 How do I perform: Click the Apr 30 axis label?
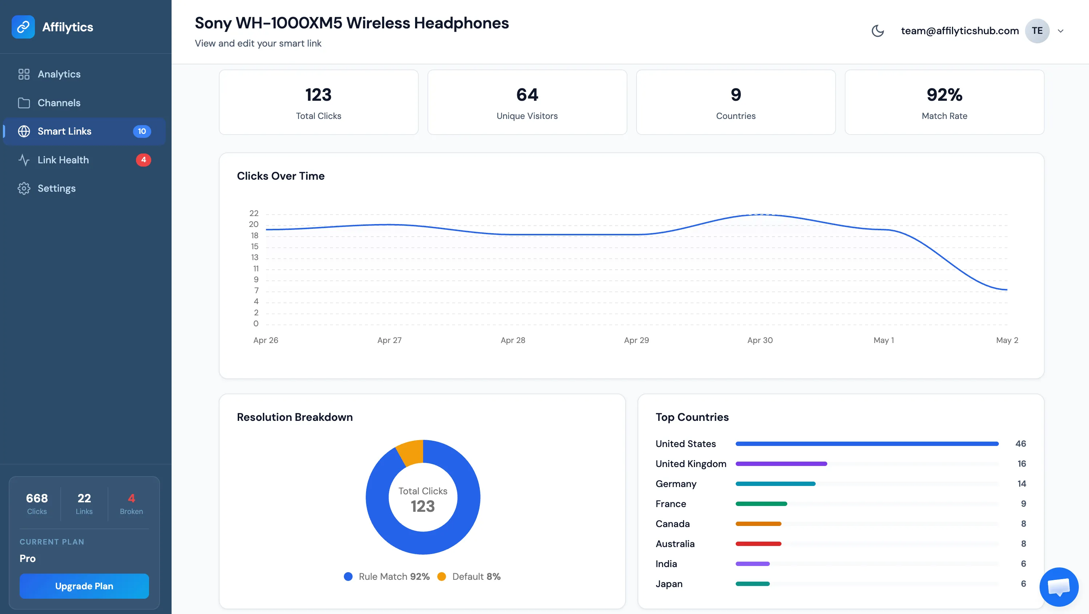pos(760,340)
